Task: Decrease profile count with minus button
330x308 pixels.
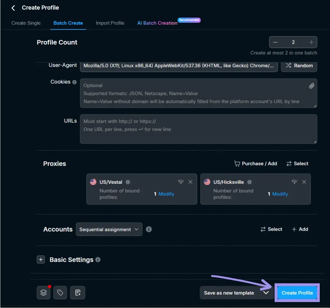Action: (x=275, y=42)
